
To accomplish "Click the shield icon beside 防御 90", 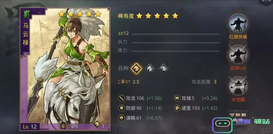I will [x=121, y=108].
